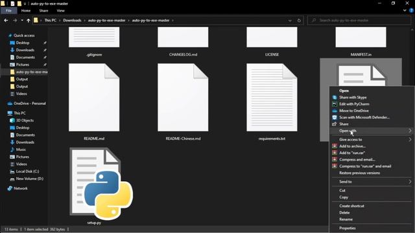The image size is (415, 233).
Task: Select the CHANGELOG.md file
Action: [x=183, y=38]
